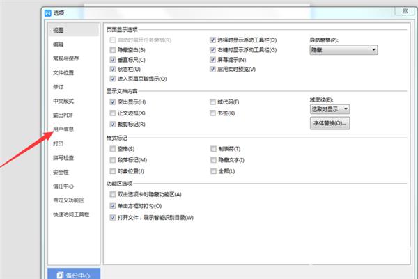
Task: Open 备份中心 at the bottom left
Action: pyautogui.click(x=74, y=275)
